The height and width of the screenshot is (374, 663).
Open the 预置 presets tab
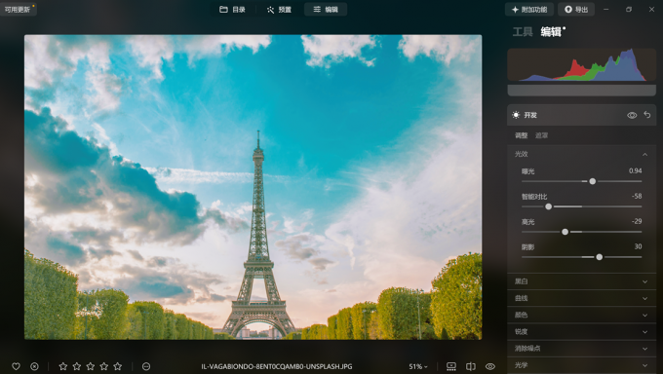279,10
